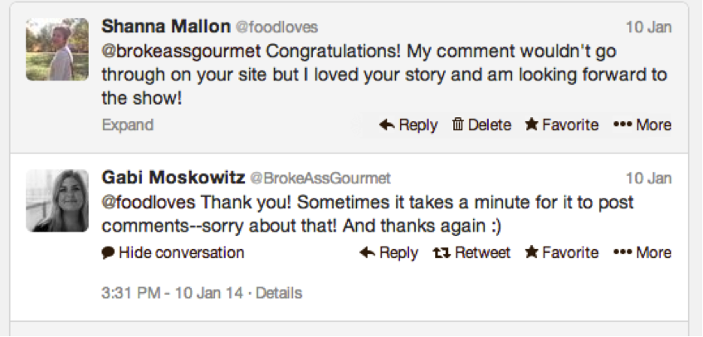Open More options on Shanna Mallon's tweet

click(642, 125)
